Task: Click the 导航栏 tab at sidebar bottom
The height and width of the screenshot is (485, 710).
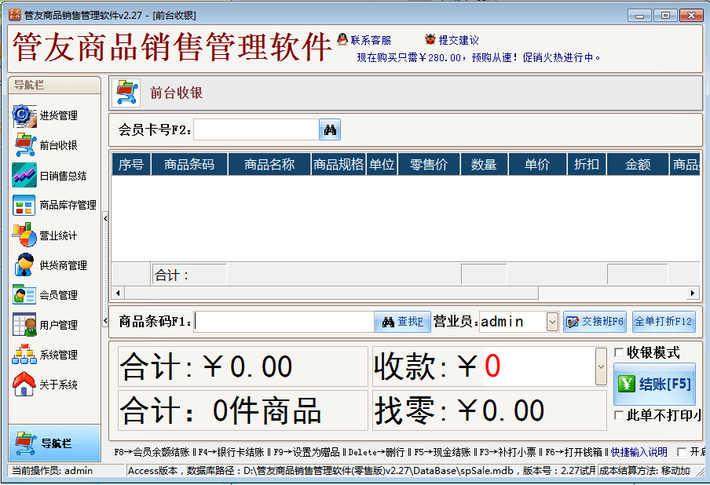Action: [54, 443]
